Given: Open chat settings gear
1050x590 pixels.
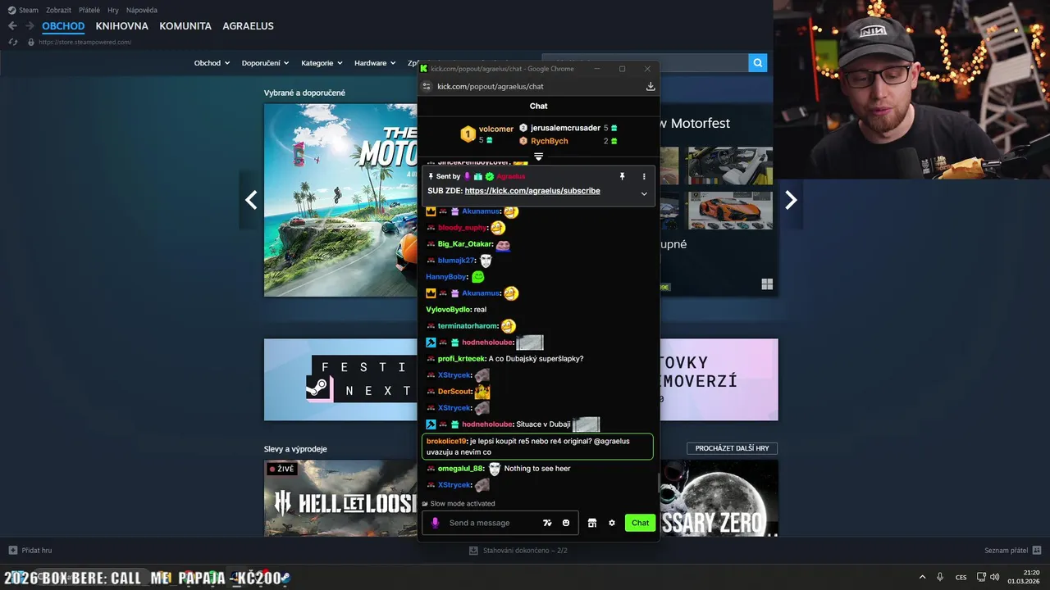Looking at the screenshot, I should point(611,523).
